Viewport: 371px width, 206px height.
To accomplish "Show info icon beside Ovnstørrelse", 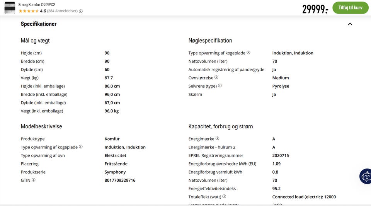I will coord(216,77).
